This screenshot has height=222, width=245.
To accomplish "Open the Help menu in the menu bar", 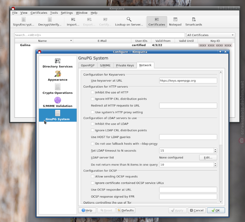I will pyautogui.click(x=94, y=13).
